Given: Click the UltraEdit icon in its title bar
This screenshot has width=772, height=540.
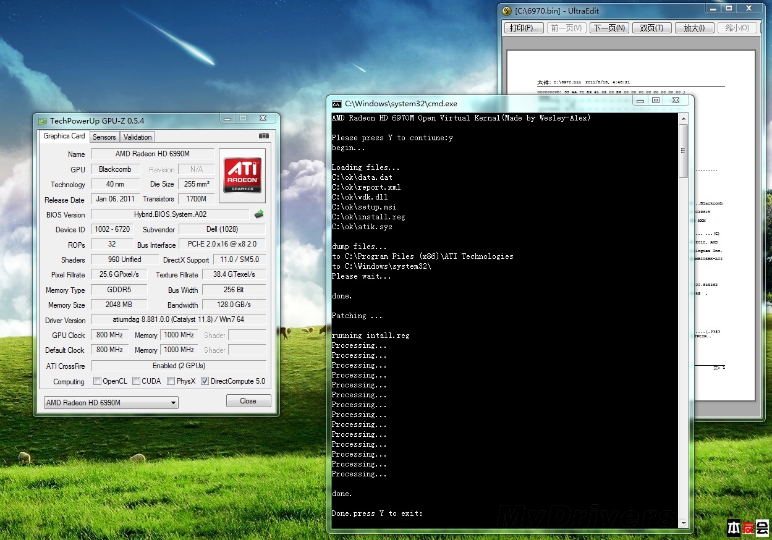Looking at the screenshot, I should 507,10.
